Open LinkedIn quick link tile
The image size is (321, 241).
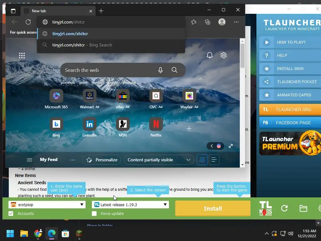(89, 127)
